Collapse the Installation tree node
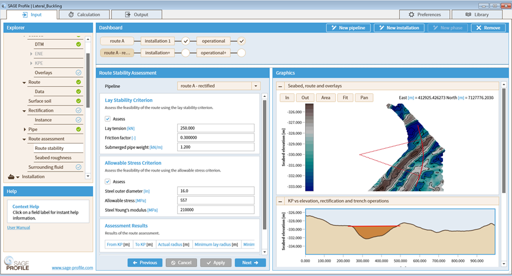 18,177
